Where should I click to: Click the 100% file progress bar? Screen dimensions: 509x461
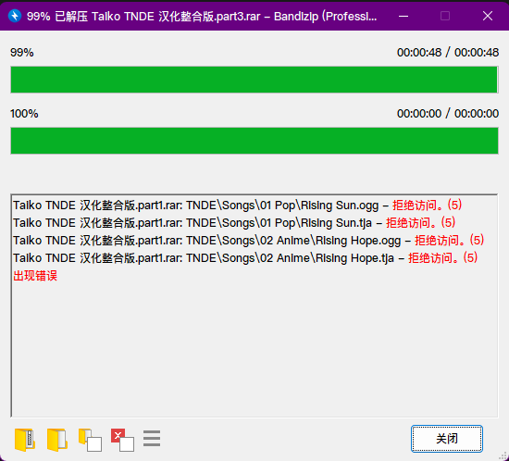click(254, 141)
